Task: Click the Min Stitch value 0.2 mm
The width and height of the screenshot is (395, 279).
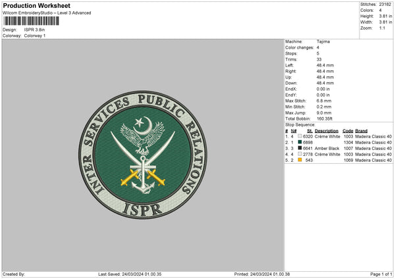Action: (x=324, y=107)
